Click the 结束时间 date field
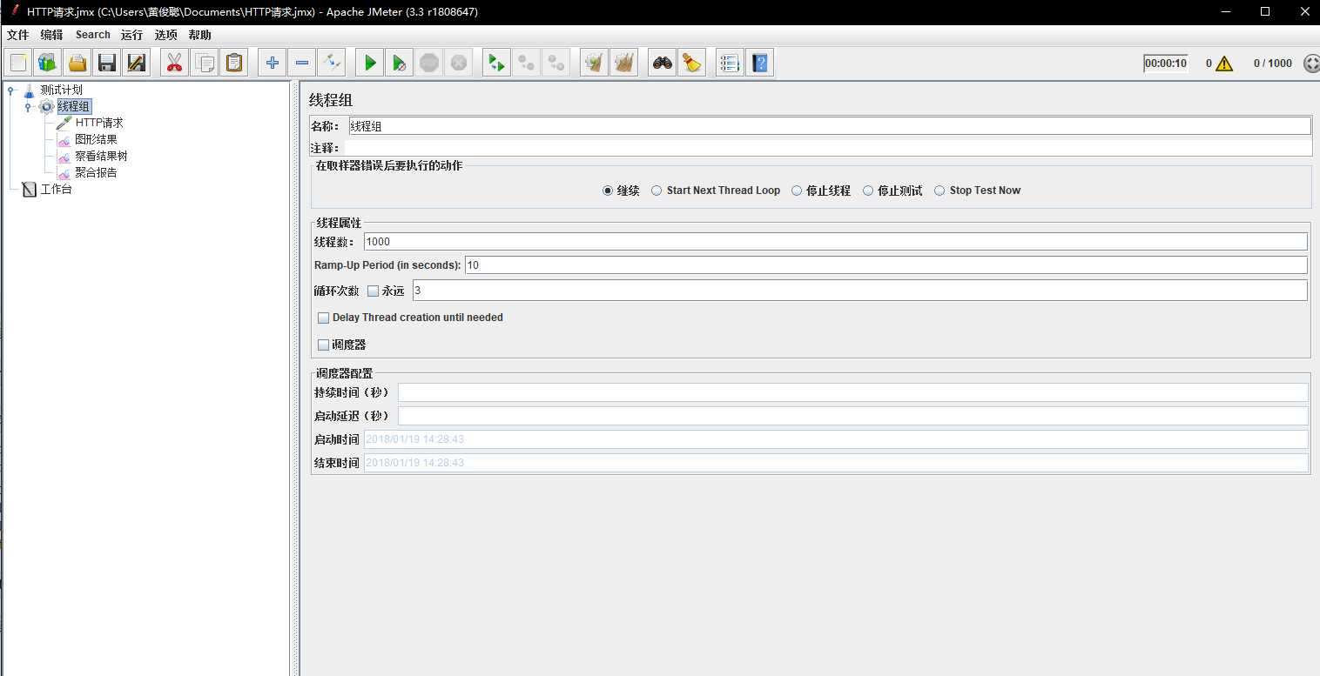This screenshot has height=676, width=1320. pos(835,463)
